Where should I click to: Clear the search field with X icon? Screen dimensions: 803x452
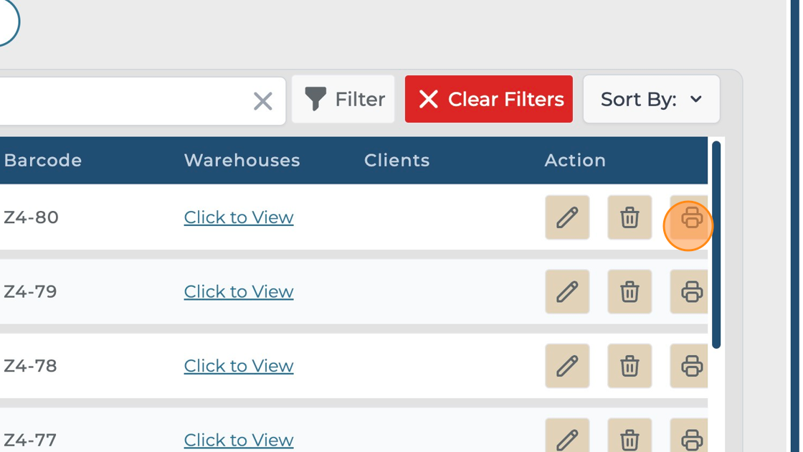pyautogui.click(x=263, y=101)
